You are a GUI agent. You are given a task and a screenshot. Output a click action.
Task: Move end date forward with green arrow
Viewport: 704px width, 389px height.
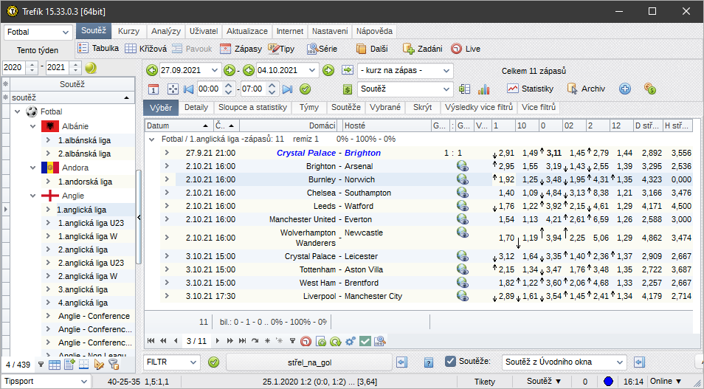point(328,71)
